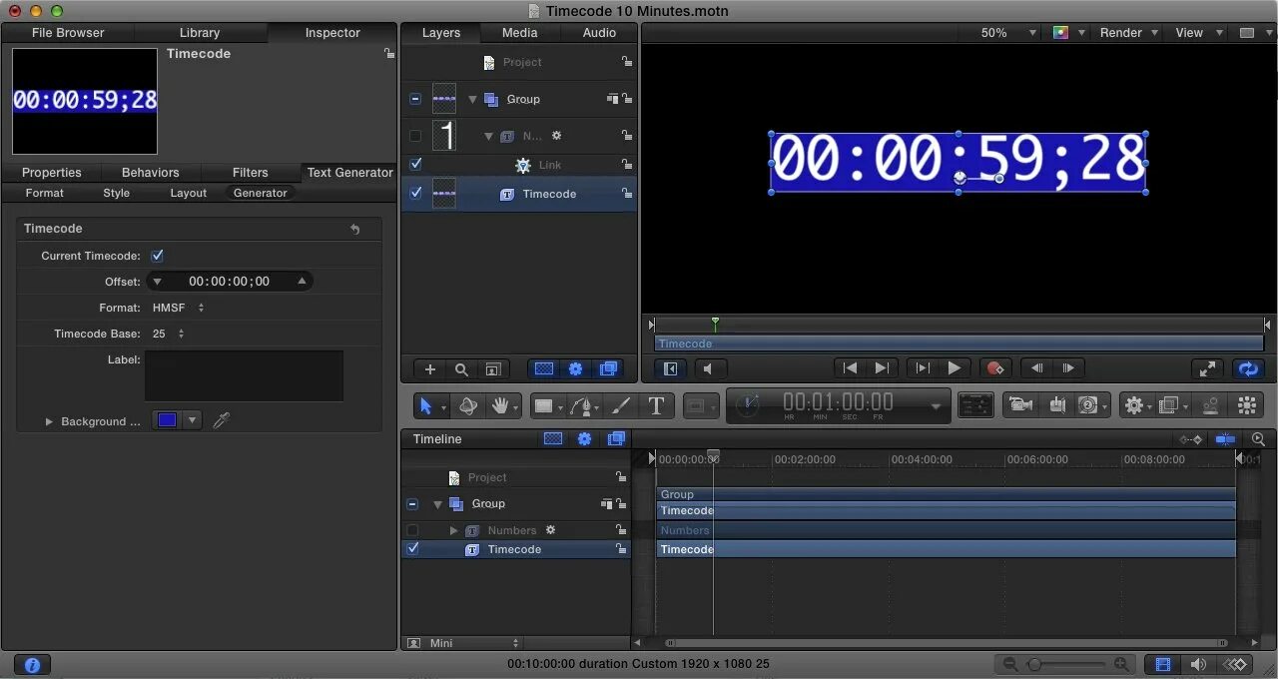The image size is (1278, 679).
Task: Play from start button
Action: point(922,368)
